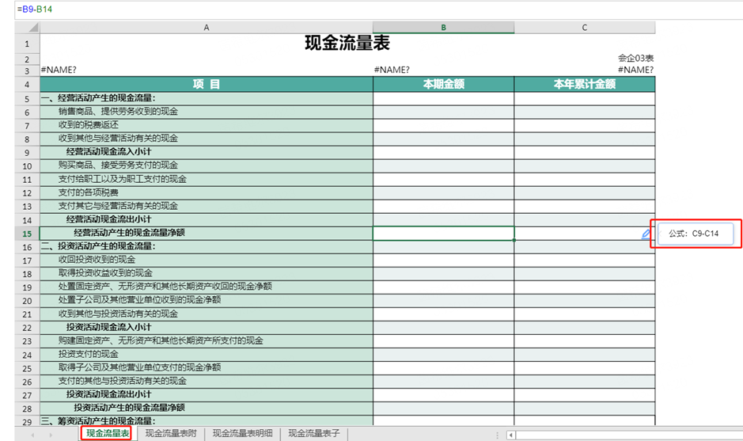743x441 pixels.
Task: Click cell 经营活动产生的现金流量净额
Action: (207, 233)
